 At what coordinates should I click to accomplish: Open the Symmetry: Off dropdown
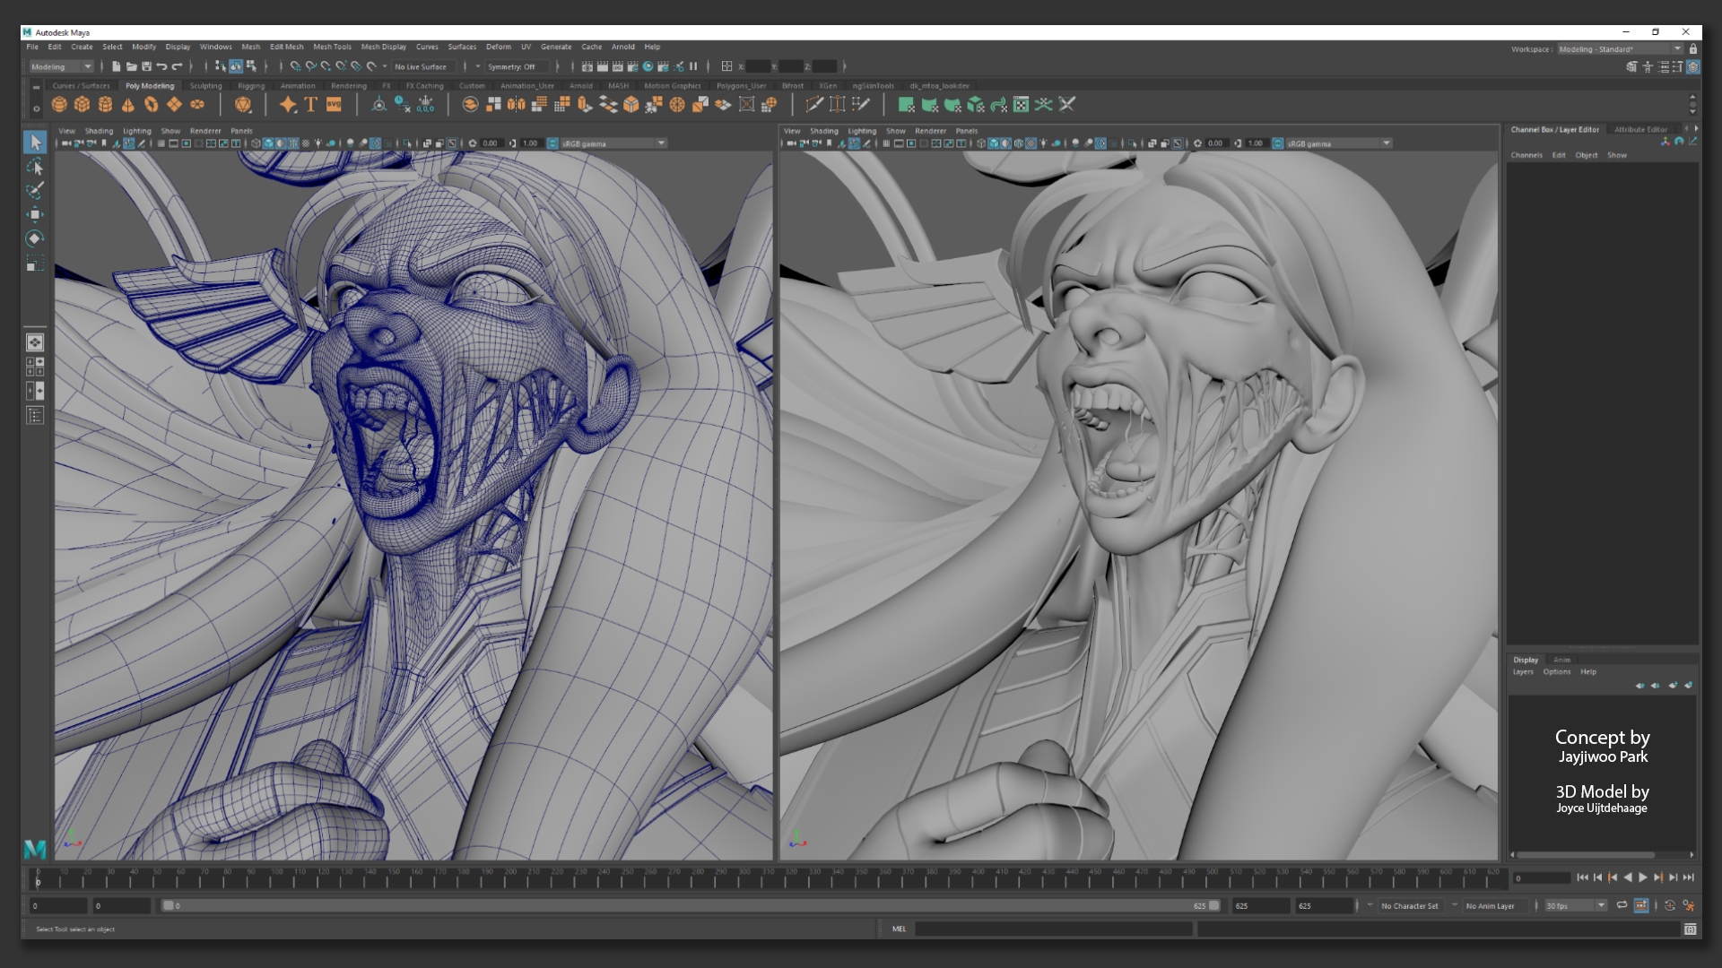[x=517, y=66]
